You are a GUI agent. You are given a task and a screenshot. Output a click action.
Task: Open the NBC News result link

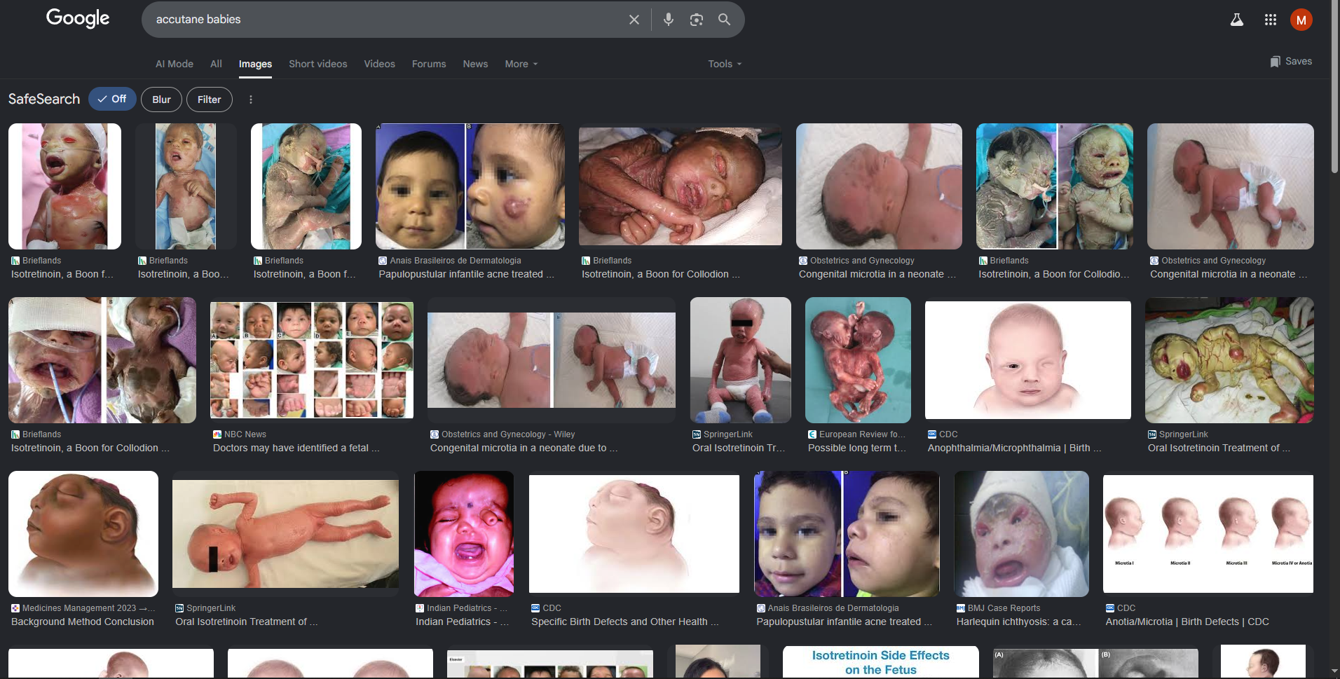296,448
